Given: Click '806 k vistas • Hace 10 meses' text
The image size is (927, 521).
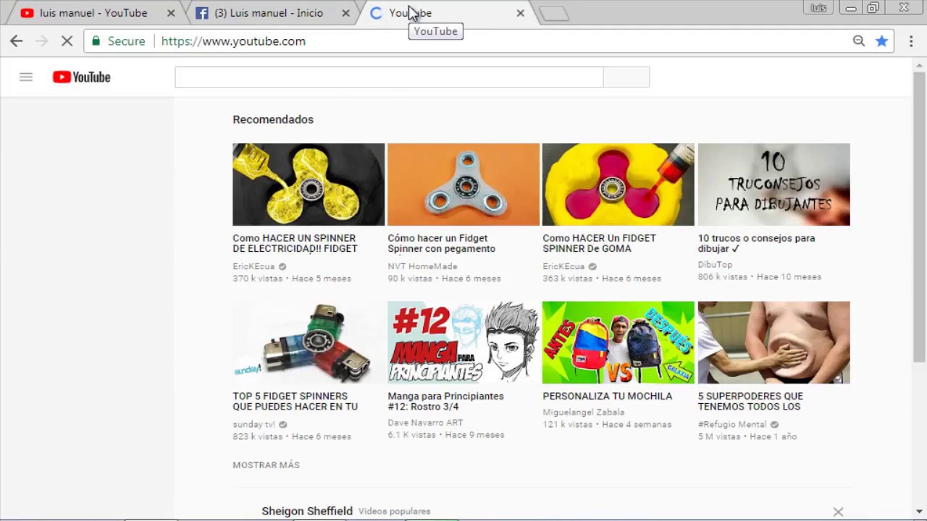Looking at the screenshot, I should point(760,277).
